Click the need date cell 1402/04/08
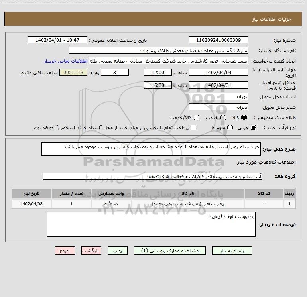Screen dimensions: 307x297 tap(31, 204)
